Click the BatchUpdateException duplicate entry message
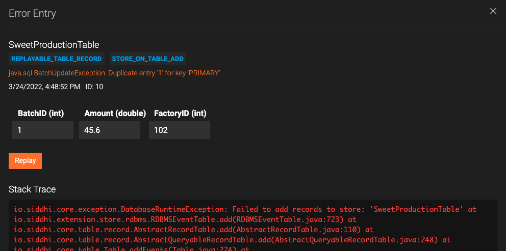This screenshot has height=251, width=506. pos(114,73)
